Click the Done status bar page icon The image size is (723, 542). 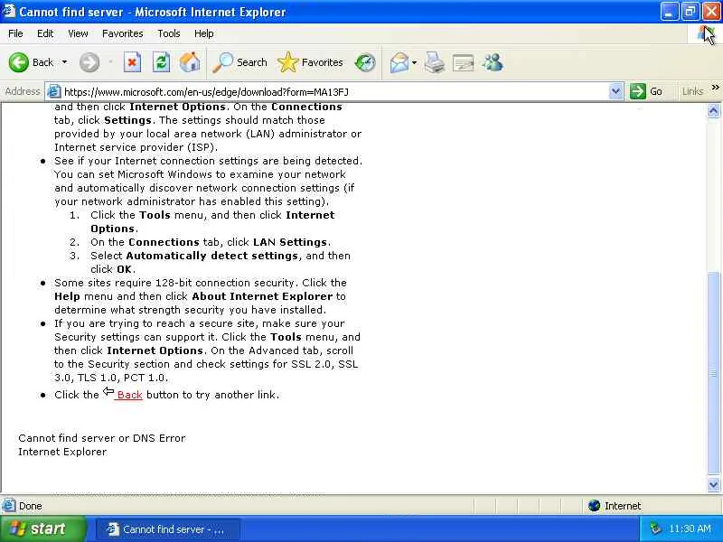point(9,506)
